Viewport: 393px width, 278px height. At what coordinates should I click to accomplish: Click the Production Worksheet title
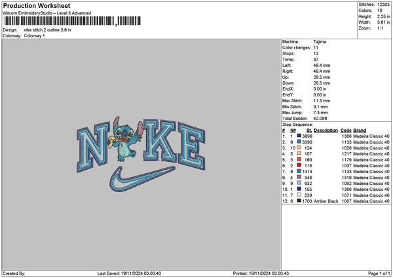(37, 5)
